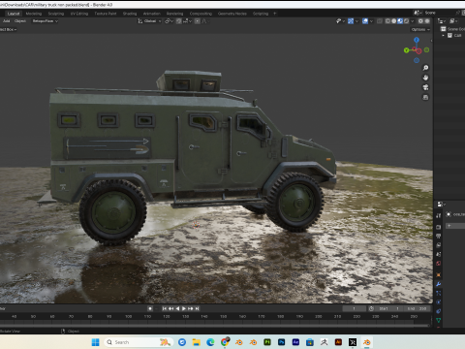Open the Object orange square properties tab
465x349 pixels.
tap(438, 275)
